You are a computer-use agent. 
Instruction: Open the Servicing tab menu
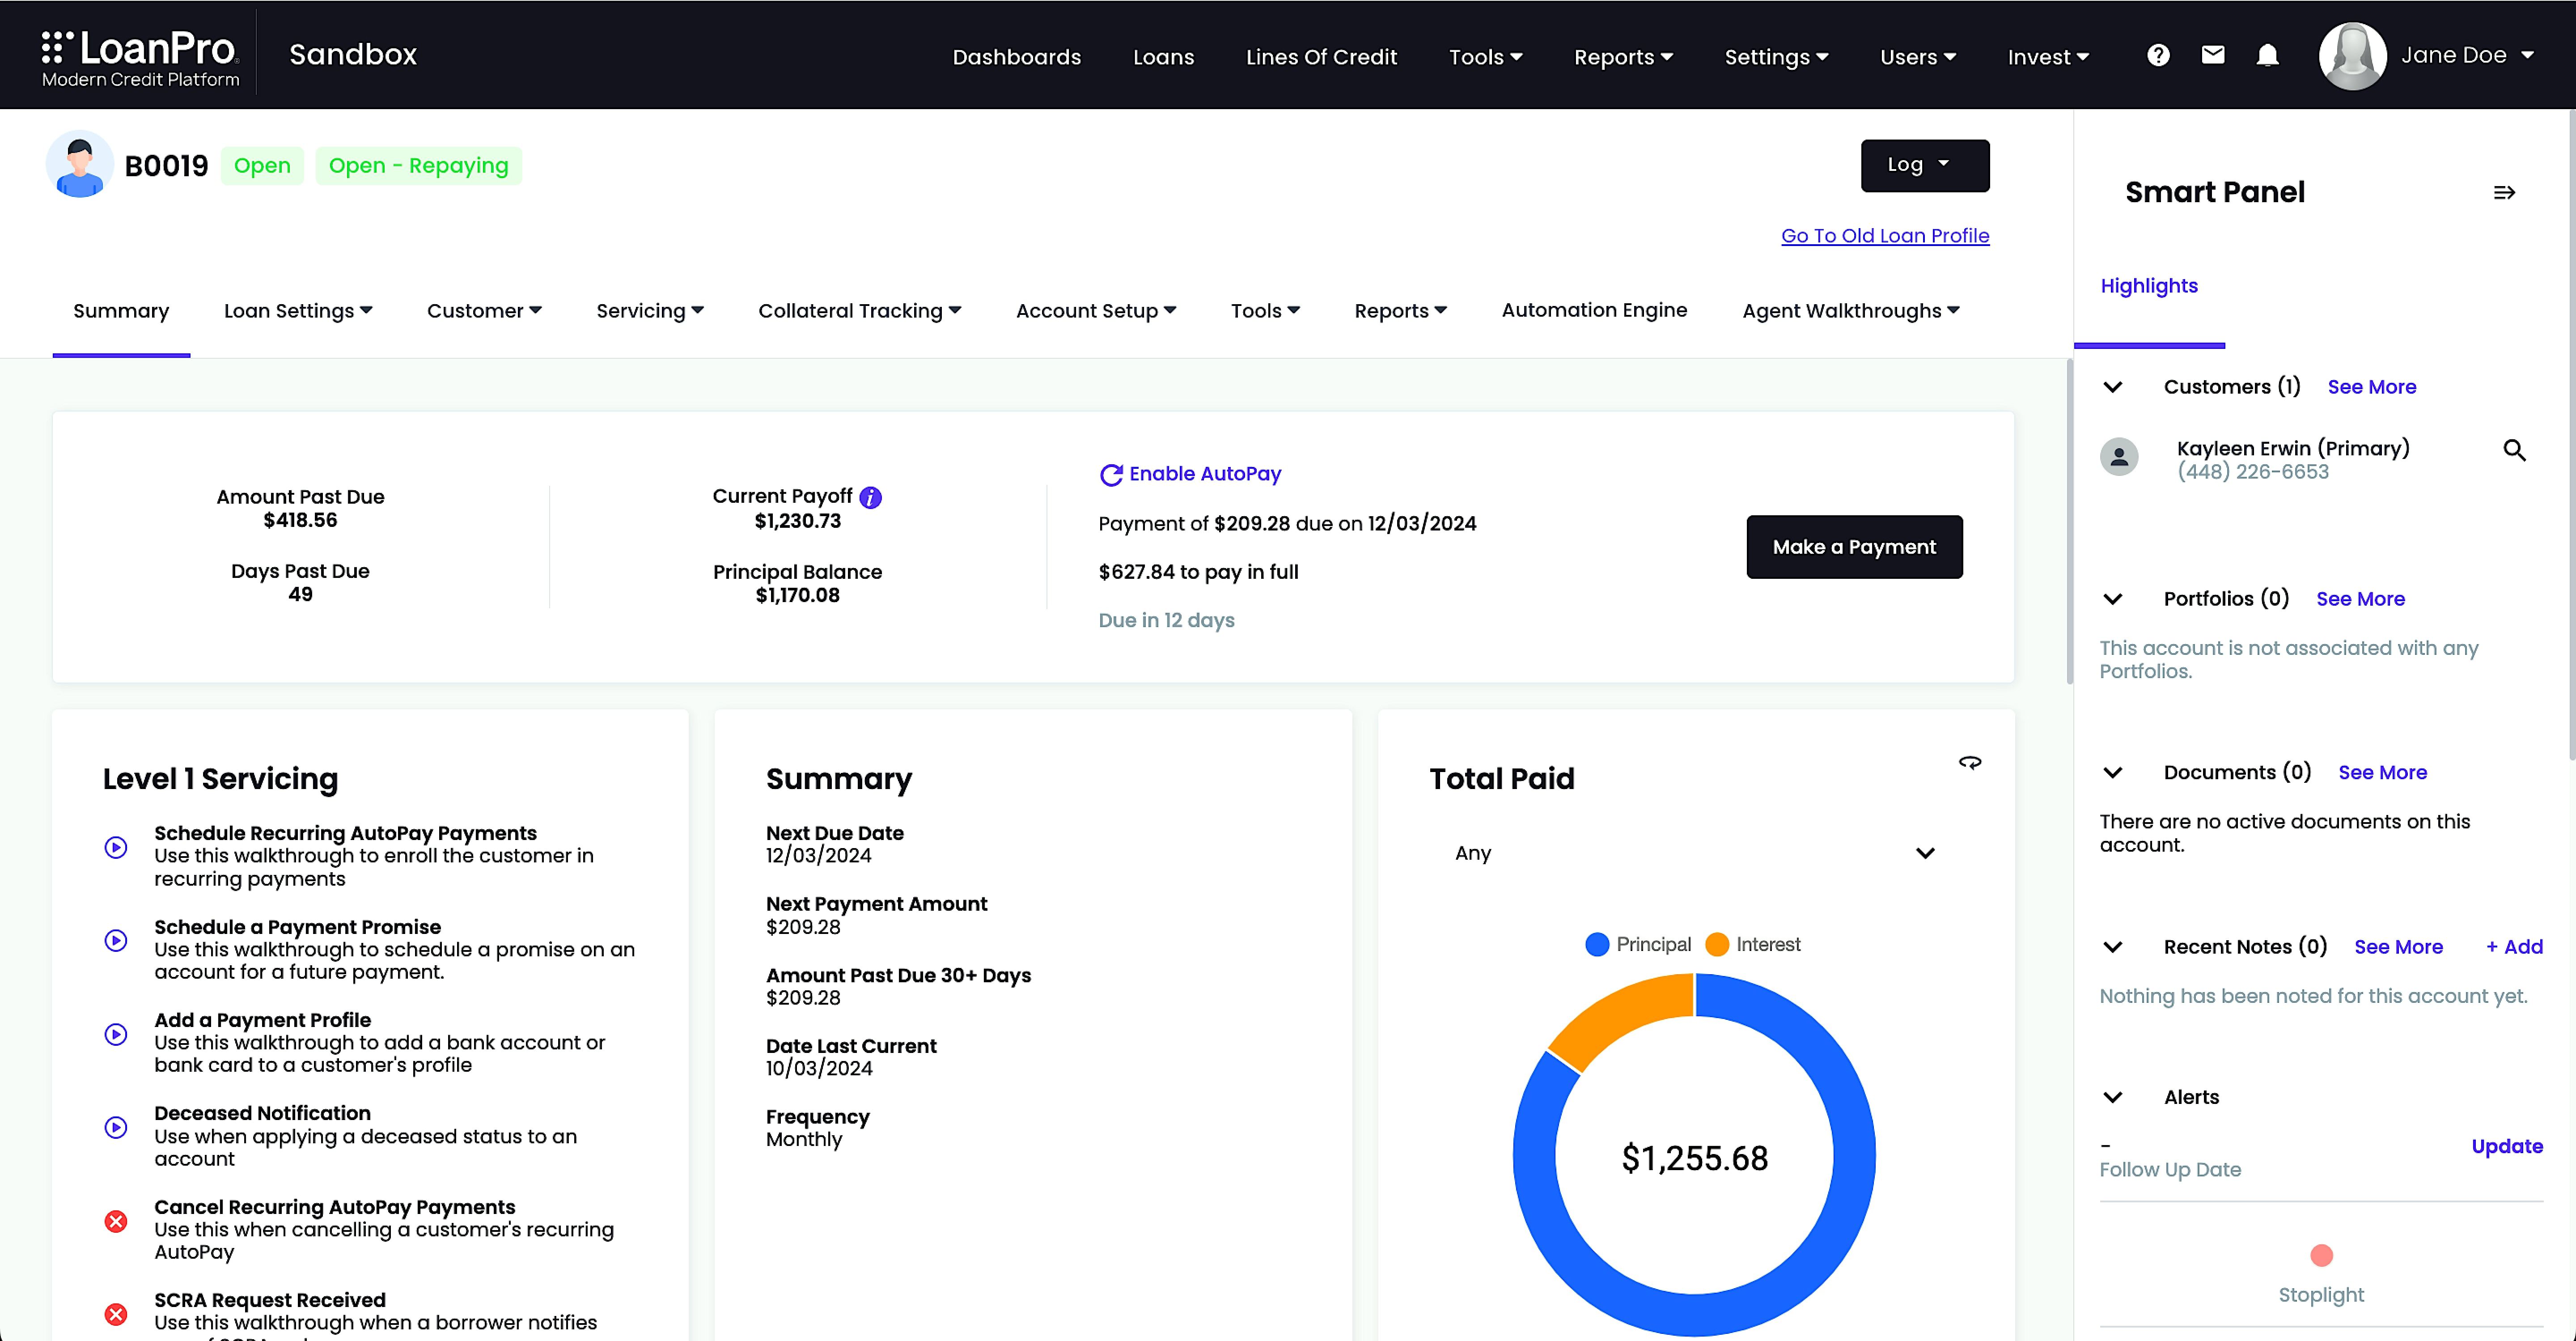[649, 311]
